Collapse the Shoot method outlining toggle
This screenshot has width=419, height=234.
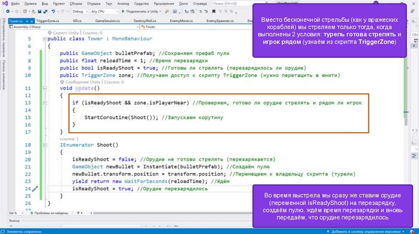(x=44, y=145)
